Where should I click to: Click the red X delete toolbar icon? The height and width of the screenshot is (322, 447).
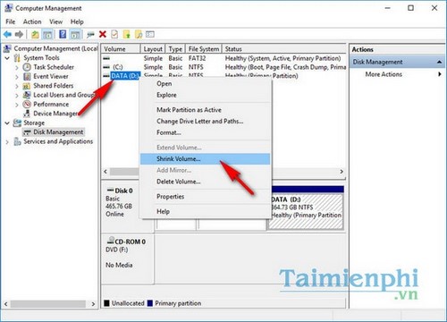[x=103, y=35]
